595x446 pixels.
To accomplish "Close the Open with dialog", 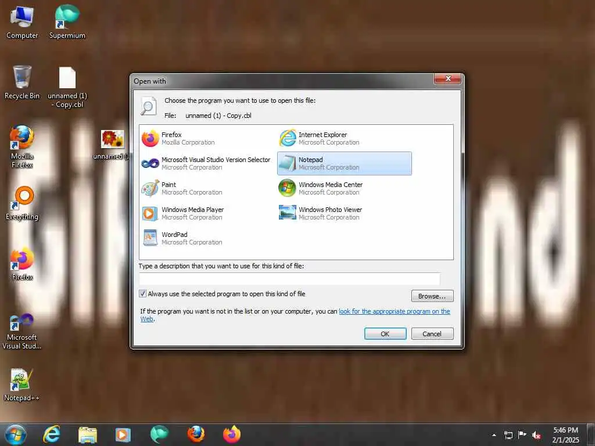I will (448, 78).
